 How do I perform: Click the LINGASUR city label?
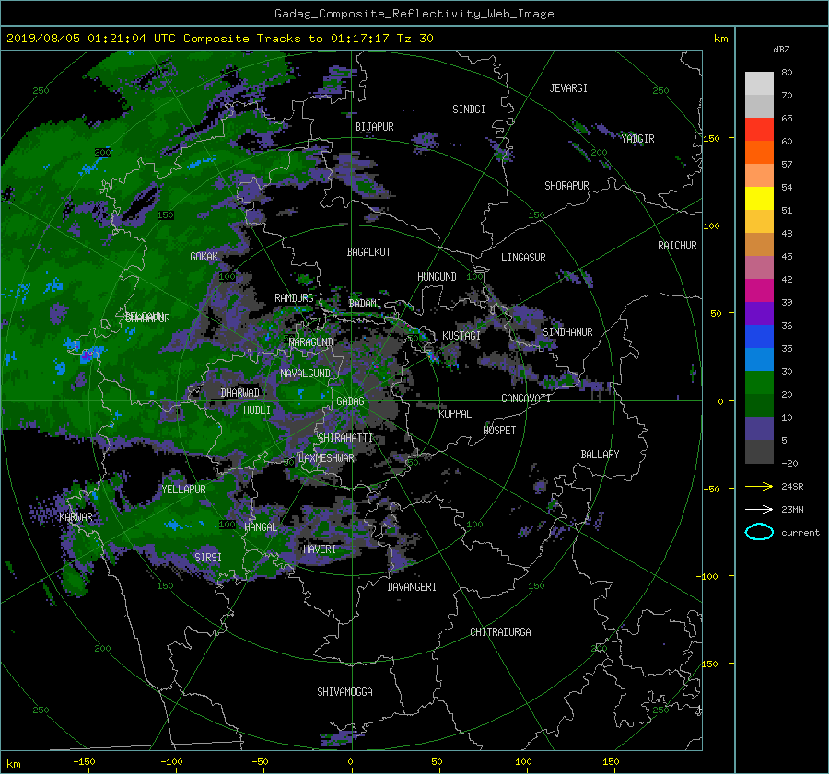tap(523, 258)
